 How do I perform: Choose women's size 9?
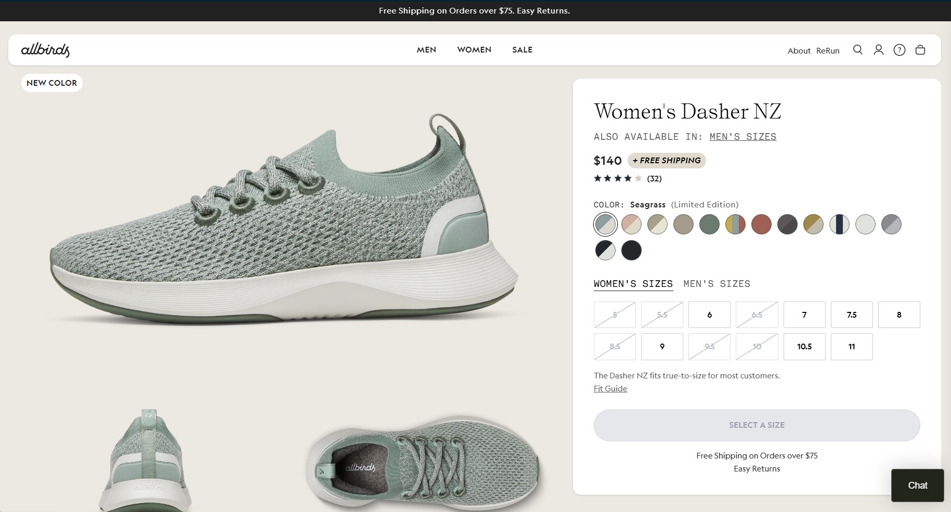click(662, 347)
